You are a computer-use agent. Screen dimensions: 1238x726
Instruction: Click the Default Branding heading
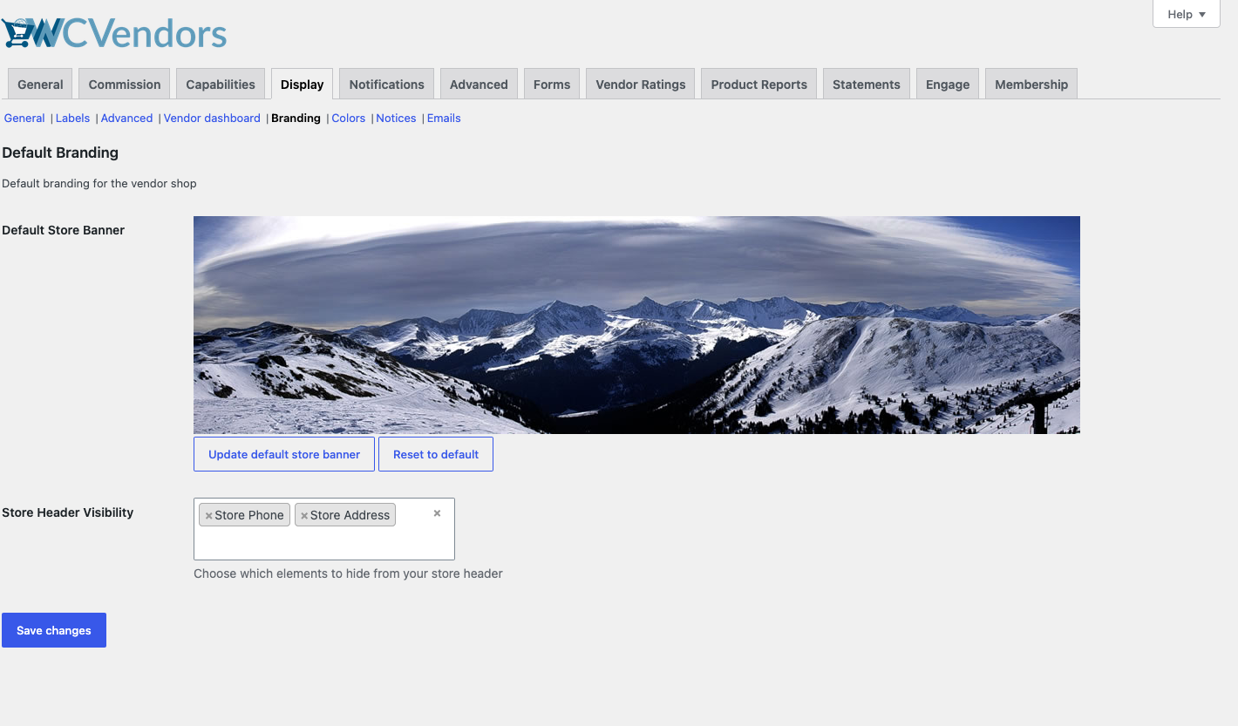pos(60,153)
